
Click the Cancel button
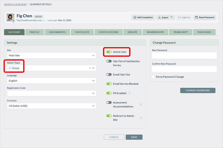pyautogui.click(x=114, y=137)
